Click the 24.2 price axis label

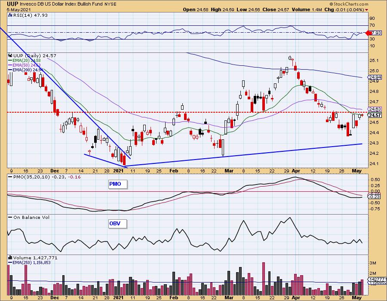[x=375, y=153]
